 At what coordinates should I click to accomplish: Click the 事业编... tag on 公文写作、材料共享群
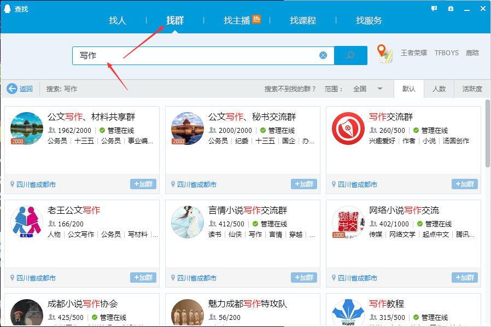tap(141, 141)
